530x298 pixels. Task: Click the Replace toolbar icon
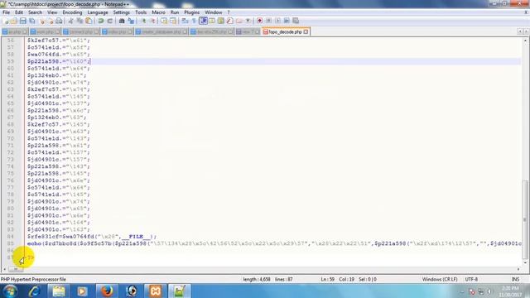click(x=131, y=21)
